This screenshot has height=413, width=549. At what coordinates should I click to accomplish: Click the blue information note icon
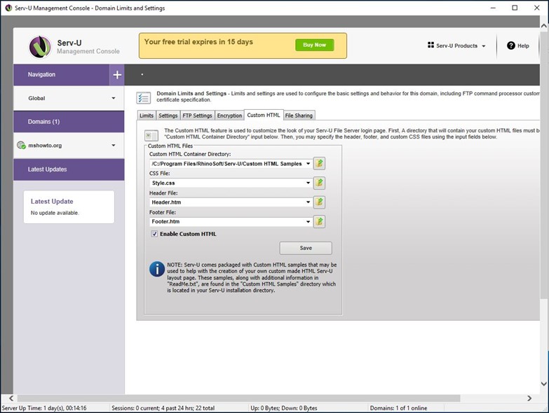[x=157, y=269]
